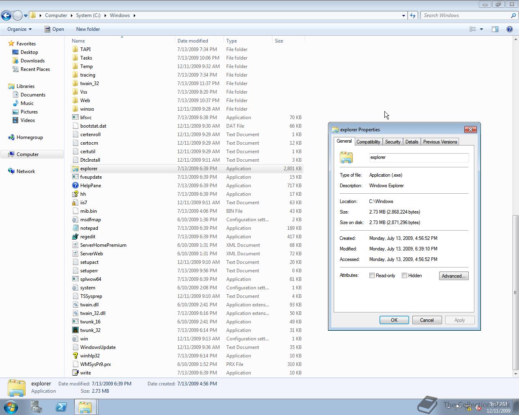519x415 pixels.
Task: Close the explorer Properties dialog
Action: click(470, 129)
